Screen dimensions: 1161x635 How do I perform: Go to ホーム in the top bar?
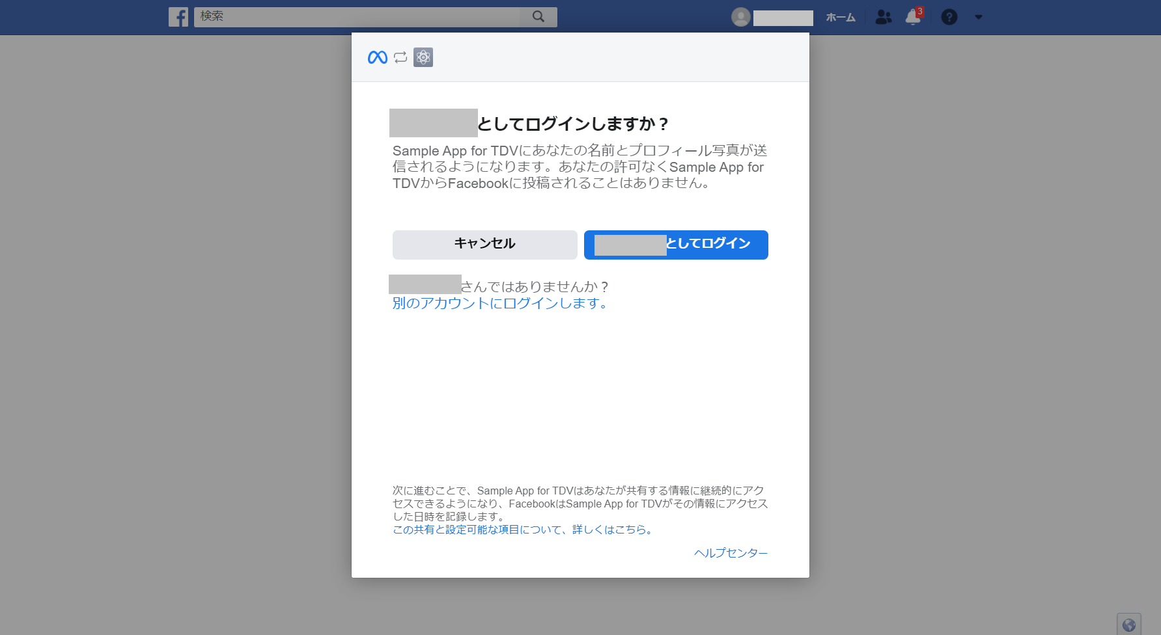point(840,18)
